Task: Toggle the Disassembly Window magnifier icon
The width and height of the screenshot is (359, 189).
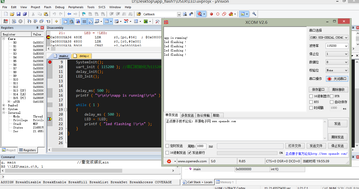Action: click(x=71, y=21)
